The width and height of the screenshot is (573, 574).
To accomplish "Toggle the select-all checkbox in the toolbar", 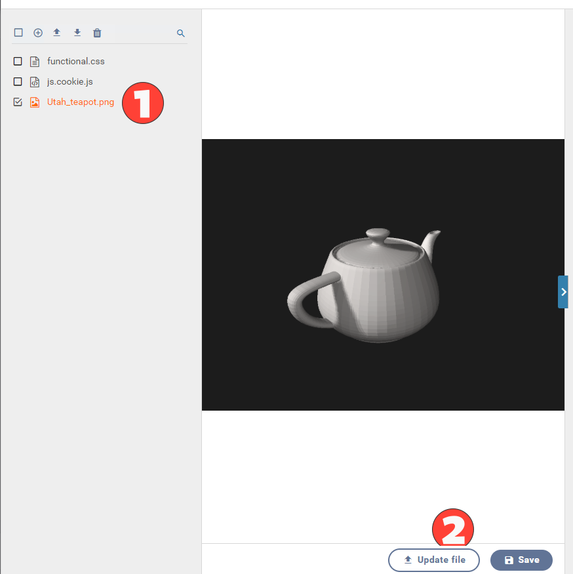I will tap(18, 33).
